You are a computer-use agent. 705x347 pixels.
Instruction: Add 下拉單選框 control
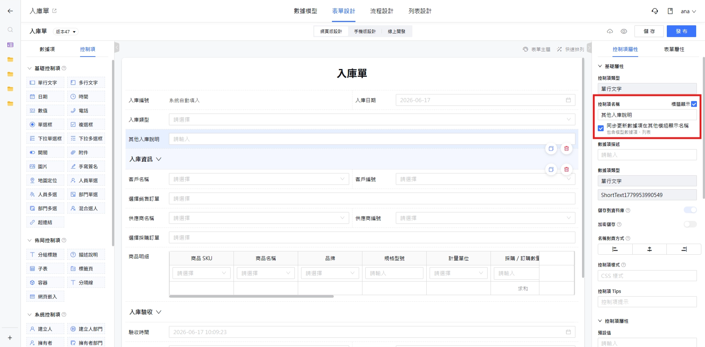[45, 139]
